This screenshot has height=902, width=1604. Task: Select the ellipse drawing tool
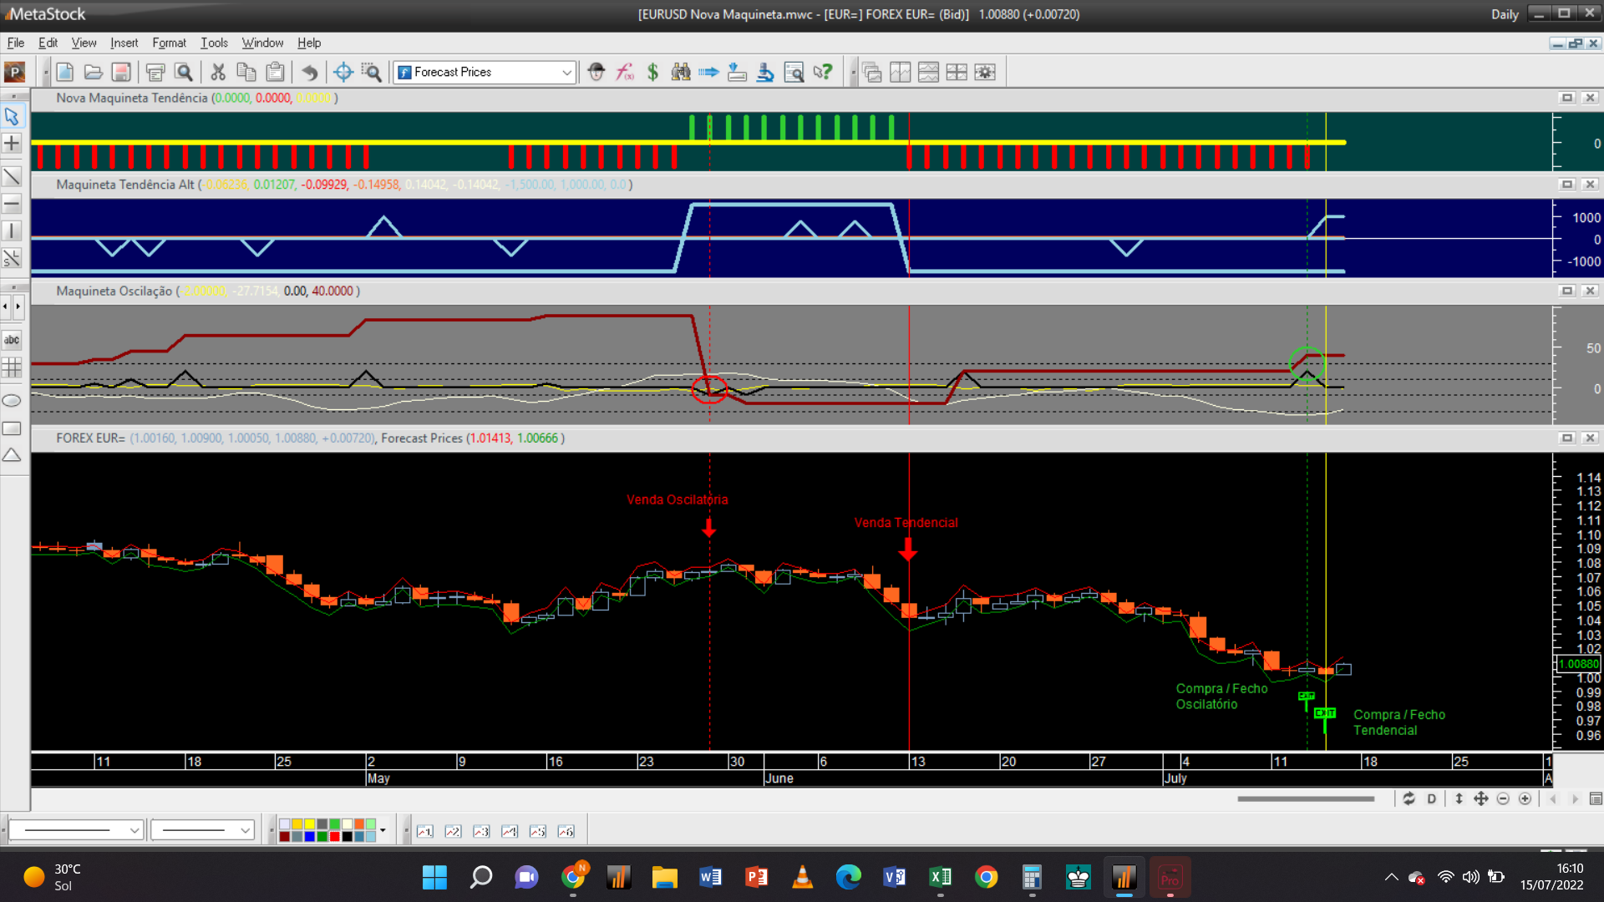tap(12, 401)
